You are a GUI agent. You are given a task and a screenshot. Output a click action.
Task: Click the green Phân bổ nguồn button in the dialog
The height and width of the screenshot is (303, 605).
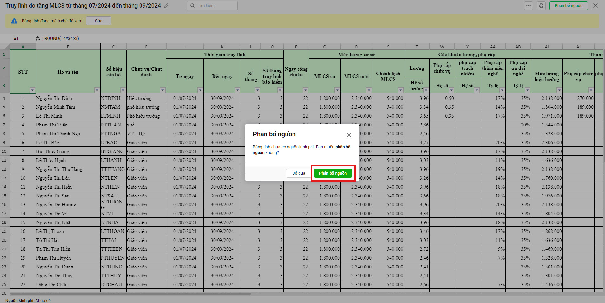pyautogui.click(x=333, y=173)
